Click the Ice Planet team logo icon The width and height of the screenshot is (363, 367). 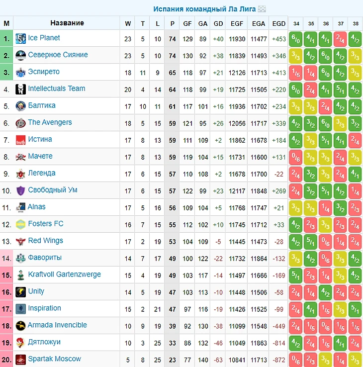click(20, 39)
